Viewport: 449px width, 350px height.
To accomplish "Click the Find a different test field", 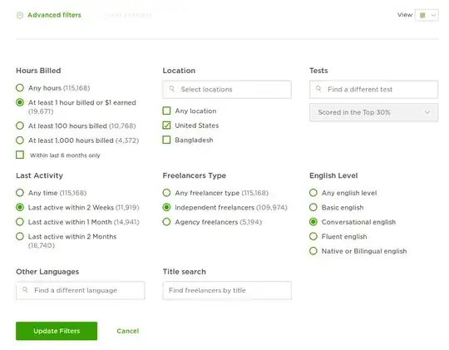I will tap(373, 89).
